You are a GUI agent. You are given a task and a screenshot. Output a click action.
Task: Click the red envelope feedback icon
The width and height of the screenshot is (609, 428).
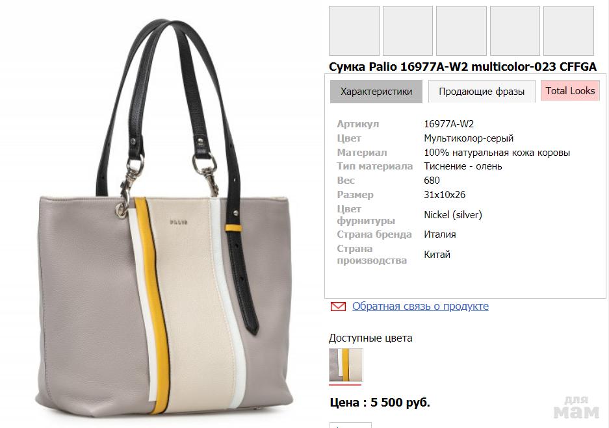[x=338, y=307]
